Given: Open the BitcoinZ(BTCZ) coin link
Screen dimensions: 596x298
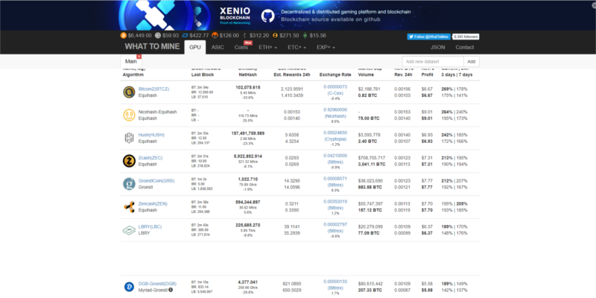Looking at the screenshot, I should click(153, 89).
